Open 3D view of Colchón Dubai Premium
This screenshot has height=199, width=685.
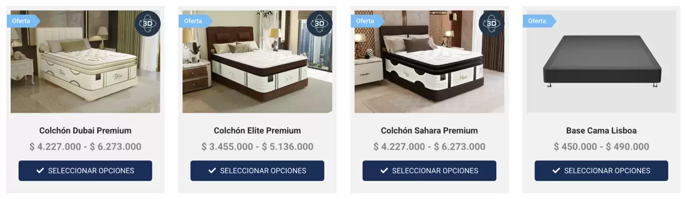(147, 23)
